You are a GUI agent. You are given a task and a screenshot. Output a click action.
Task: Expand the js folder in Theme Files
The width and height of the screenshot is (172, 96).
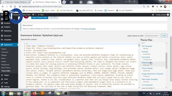pos(143,43)
